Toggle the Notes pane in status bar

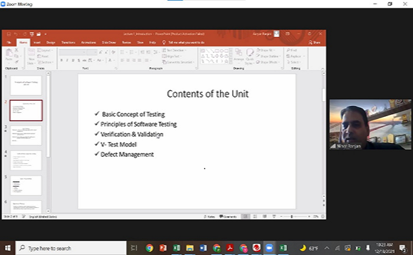pyautogui.click(x=210, y=216)
